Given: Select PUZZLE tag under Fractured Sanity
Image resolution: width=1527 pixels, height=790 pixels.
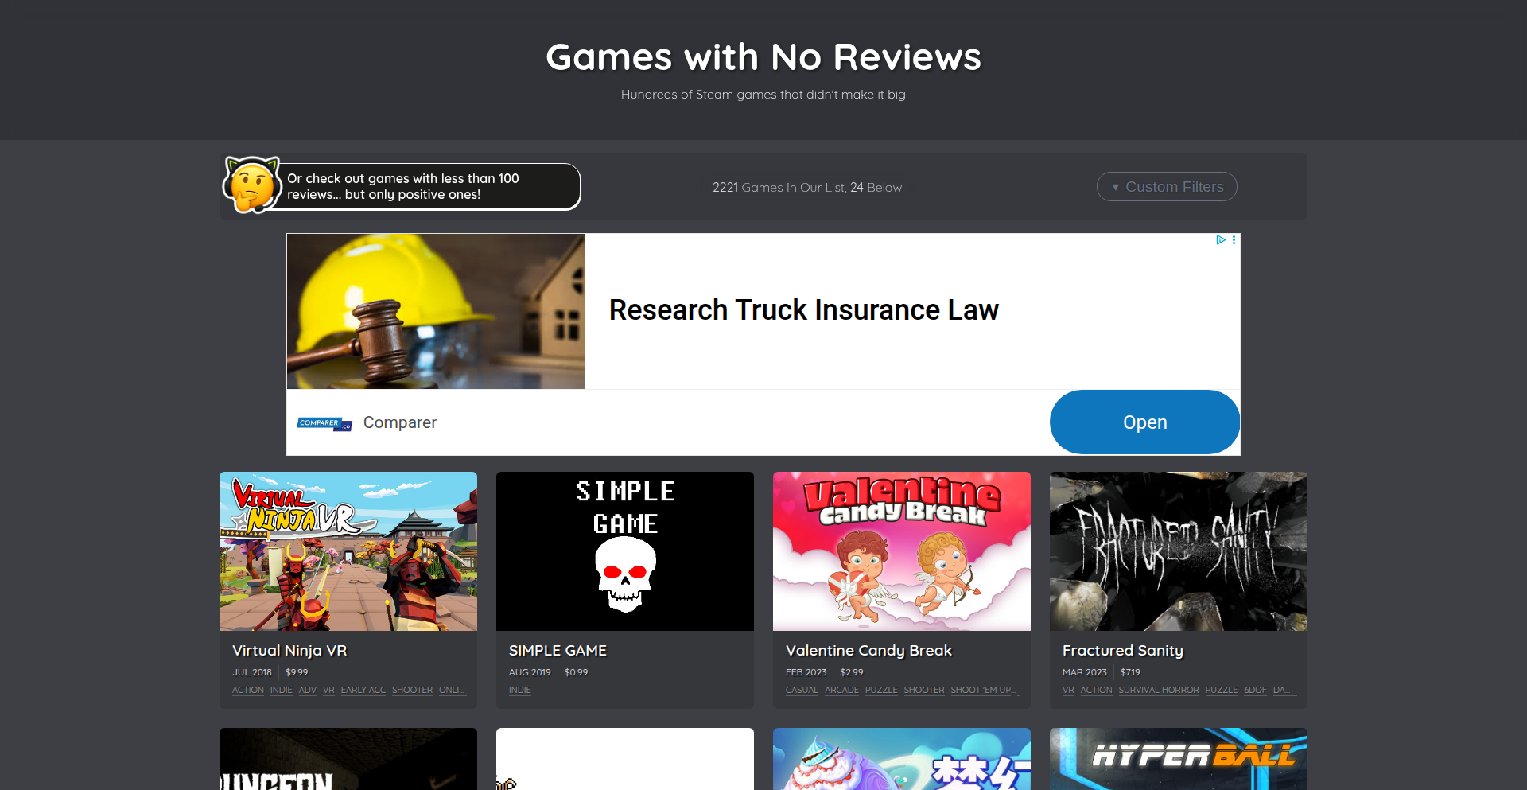Looking at the screenshot, I should [1222, 690].
